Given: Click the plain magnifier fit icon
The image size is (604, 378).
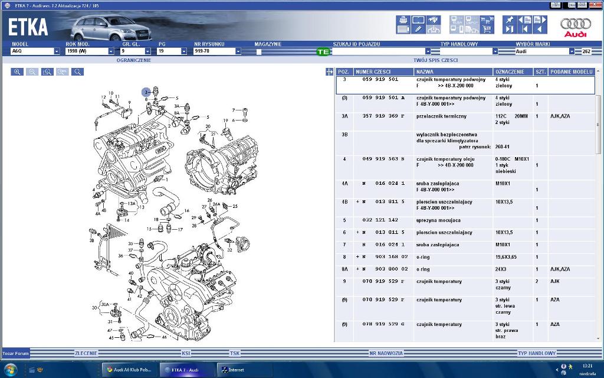Looking at the screenshot, I should click(77, 71).
